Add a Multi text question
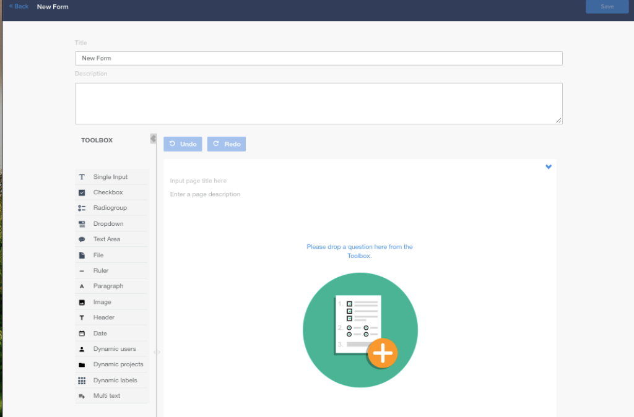 112,395
